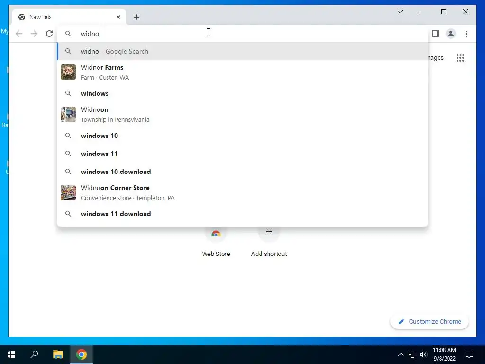Open Chrome's three-dot menu

466,34
